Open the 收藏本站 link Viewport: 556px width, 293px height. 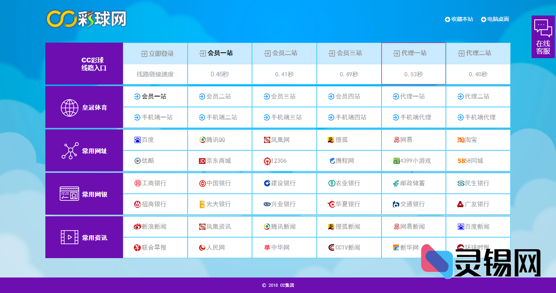(459, 19)
